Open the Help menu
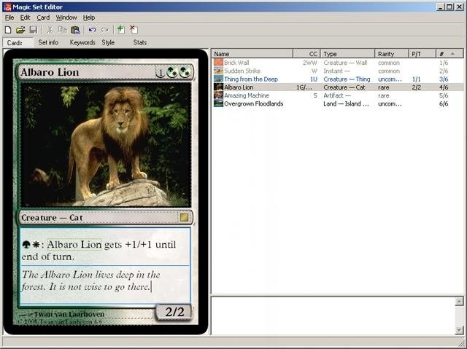The height and width of the screenshot is (349, 467). [89, 17]
